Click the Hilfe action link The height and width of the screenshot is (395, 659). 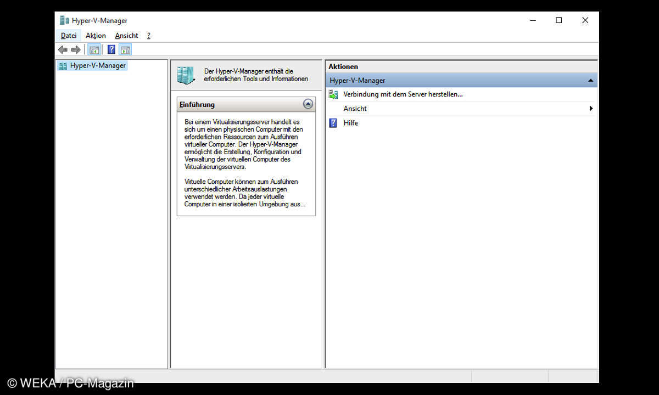351,123
